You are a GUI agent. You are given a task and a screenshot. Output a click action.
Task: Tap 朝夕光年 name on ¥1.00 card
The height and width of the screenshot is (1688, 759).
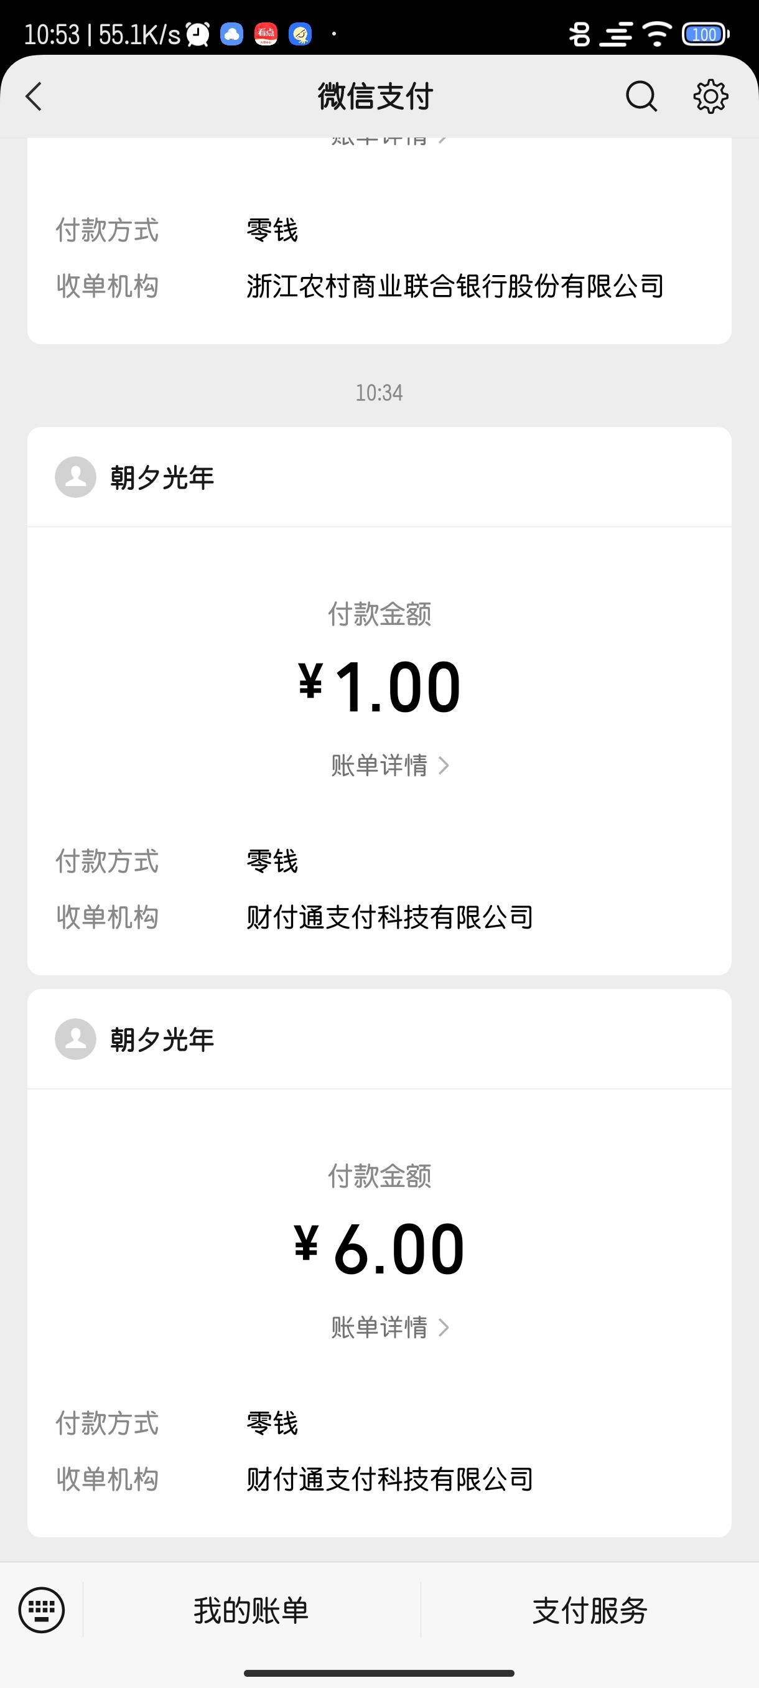tap(162, 477)
